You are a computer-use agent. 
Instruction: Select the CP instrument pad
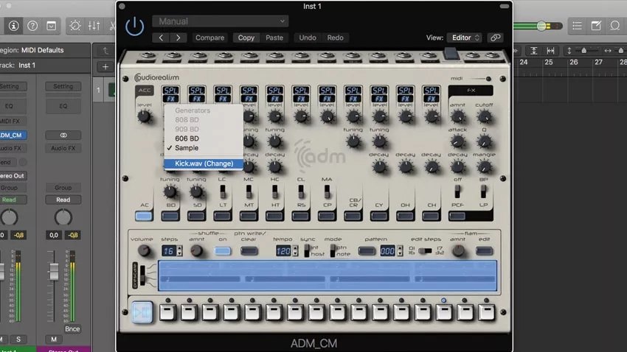(327, 216)
